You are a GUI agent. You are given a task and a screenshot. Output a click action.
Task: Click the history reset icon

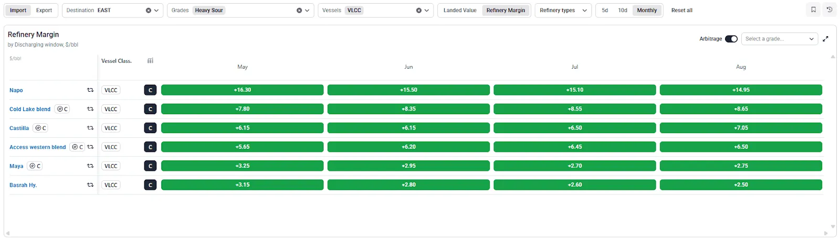pyautogui.click(x=829, y=10)
